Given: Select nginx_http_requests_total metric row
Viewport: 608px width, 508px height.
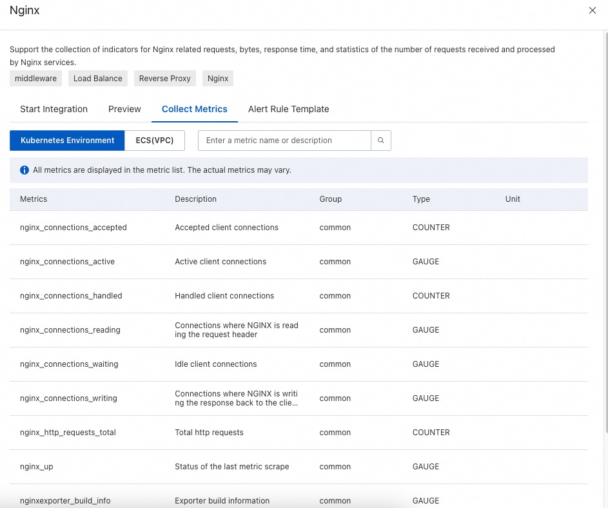Looking at the screenshot, I should click(x=299, y=433).
